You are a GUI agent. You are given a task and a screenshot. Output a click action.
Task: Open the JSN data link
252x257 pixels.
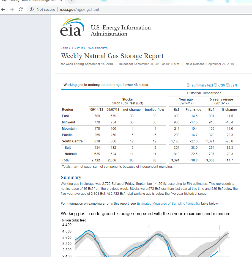234,85
